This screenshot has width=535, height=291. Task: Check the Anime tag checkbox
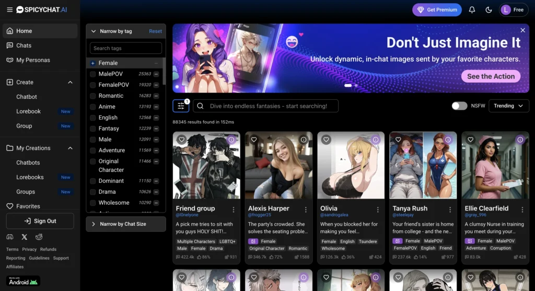coord(92,107)
